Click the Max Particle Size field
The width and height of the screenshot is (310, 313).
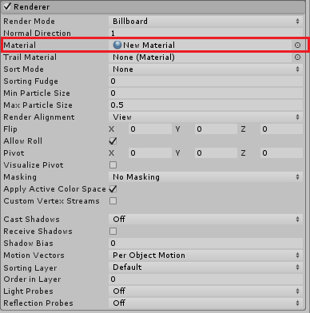point(205,105)
